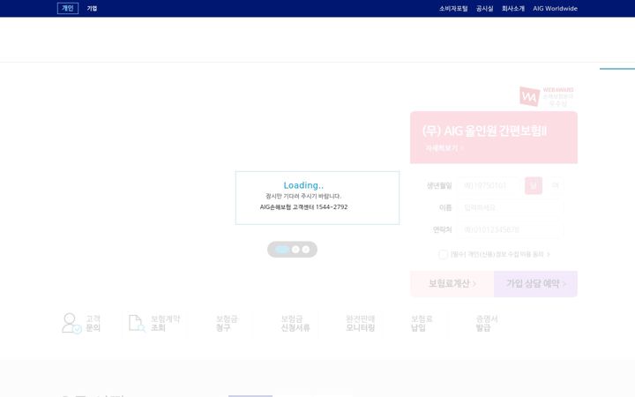The height and width of the screenshot is (397, 635).
Task: Click the 'AIG손해보험 고객센터 1544-2792' text
Action: (303, 207)
